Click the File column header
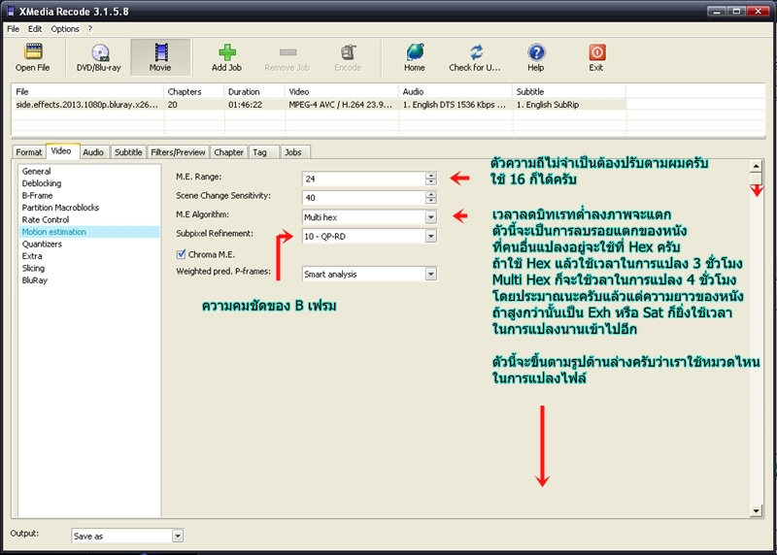 (x=87, y=91)
